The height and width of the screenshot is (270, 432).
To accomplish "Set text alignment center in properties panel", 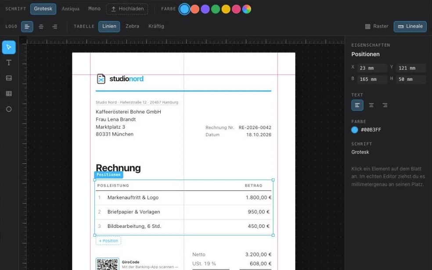I will 371,105.
